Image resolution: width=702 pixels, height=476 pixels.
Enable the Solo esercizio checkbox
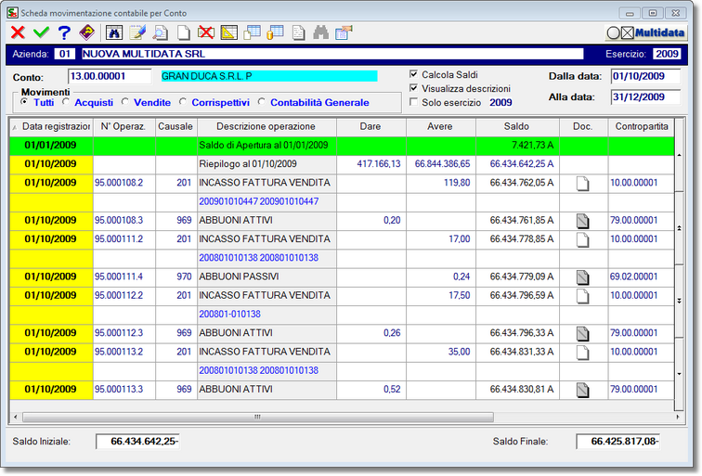tap(414, 102)
